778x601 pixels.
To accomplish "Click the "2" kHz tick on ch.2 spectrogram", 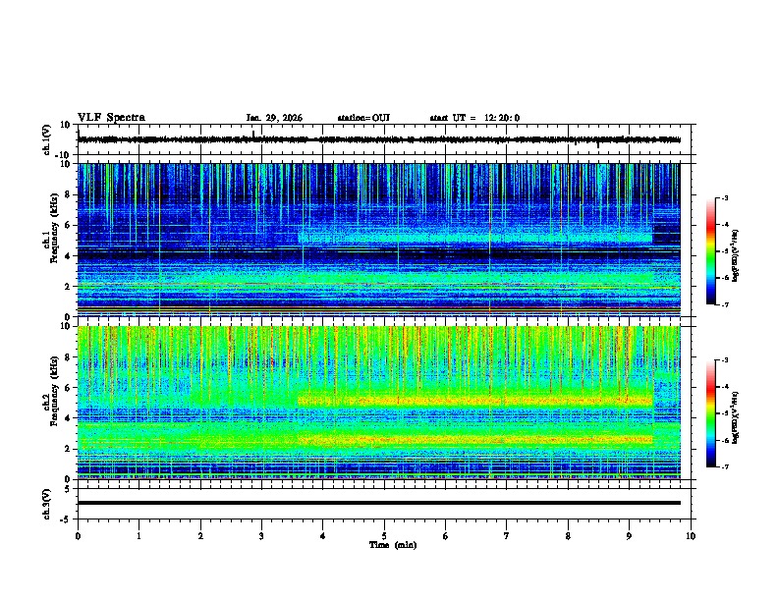I will (x=70, y=449).
